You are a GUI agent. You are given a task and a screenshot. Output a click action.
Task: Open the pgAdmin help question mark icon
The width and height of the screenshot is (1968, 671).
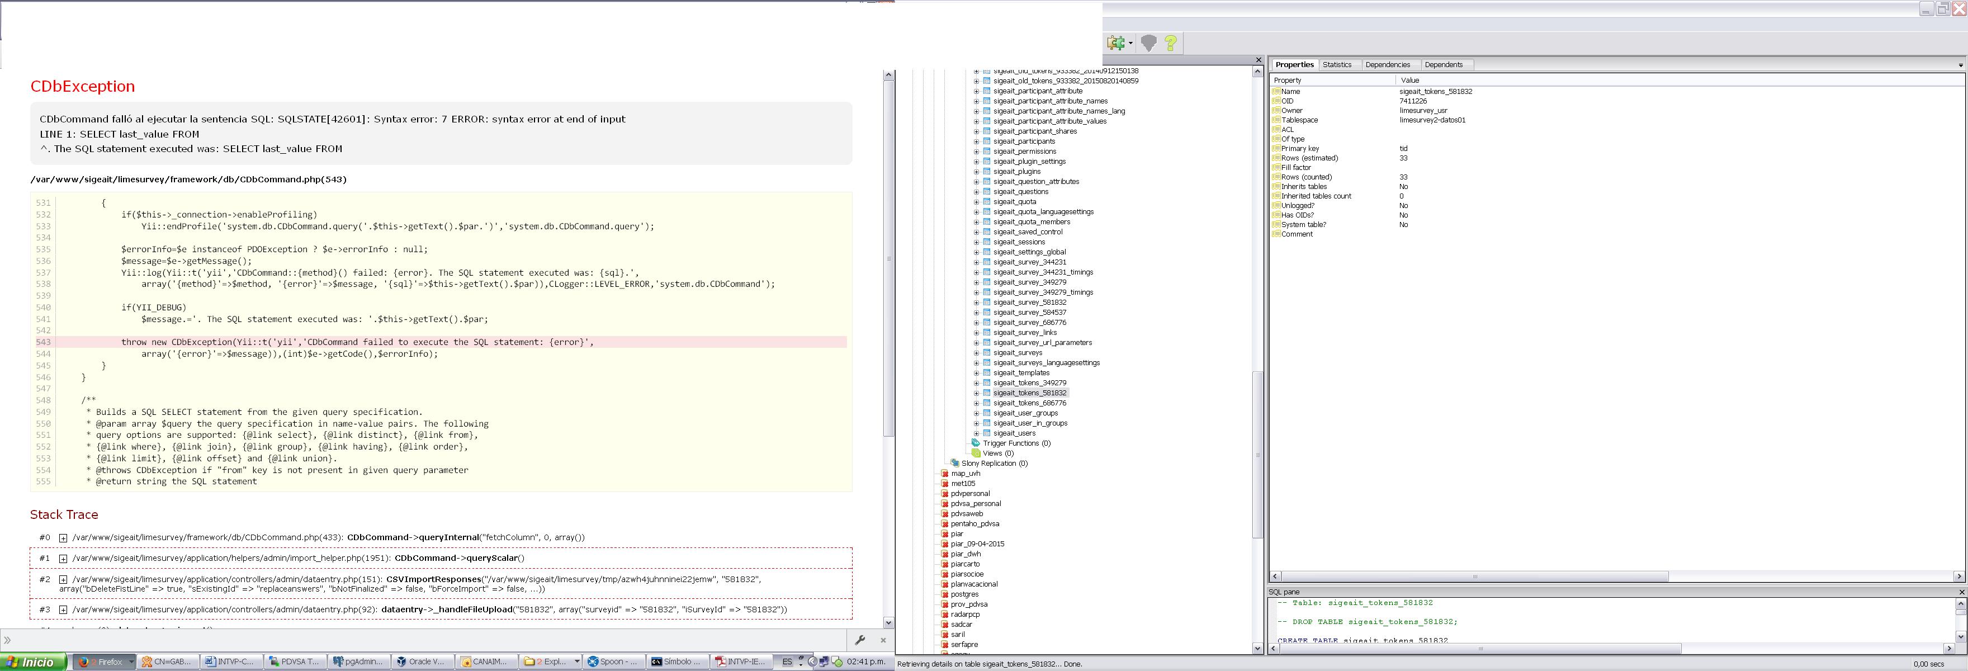click(x=1170, y=44)
